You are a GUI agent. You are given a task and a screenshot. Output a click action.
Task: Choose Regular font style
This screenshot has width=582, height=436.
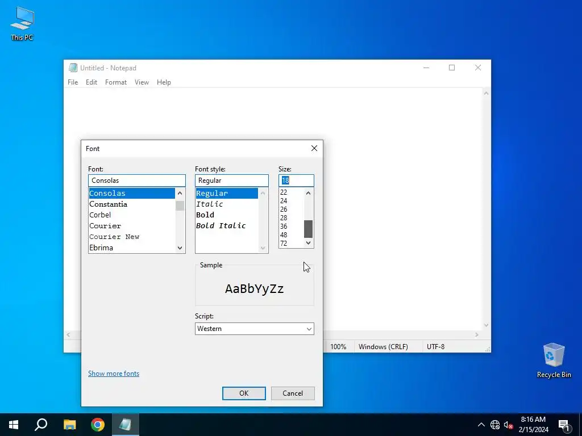227,193
